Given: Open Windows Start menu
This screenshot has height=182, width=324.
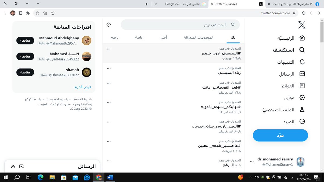Looking at the screenshot, I should pyautogui.click(x=5, y=177).
